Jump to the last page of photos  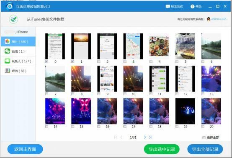pyautogui.click(x=150, y=138)
